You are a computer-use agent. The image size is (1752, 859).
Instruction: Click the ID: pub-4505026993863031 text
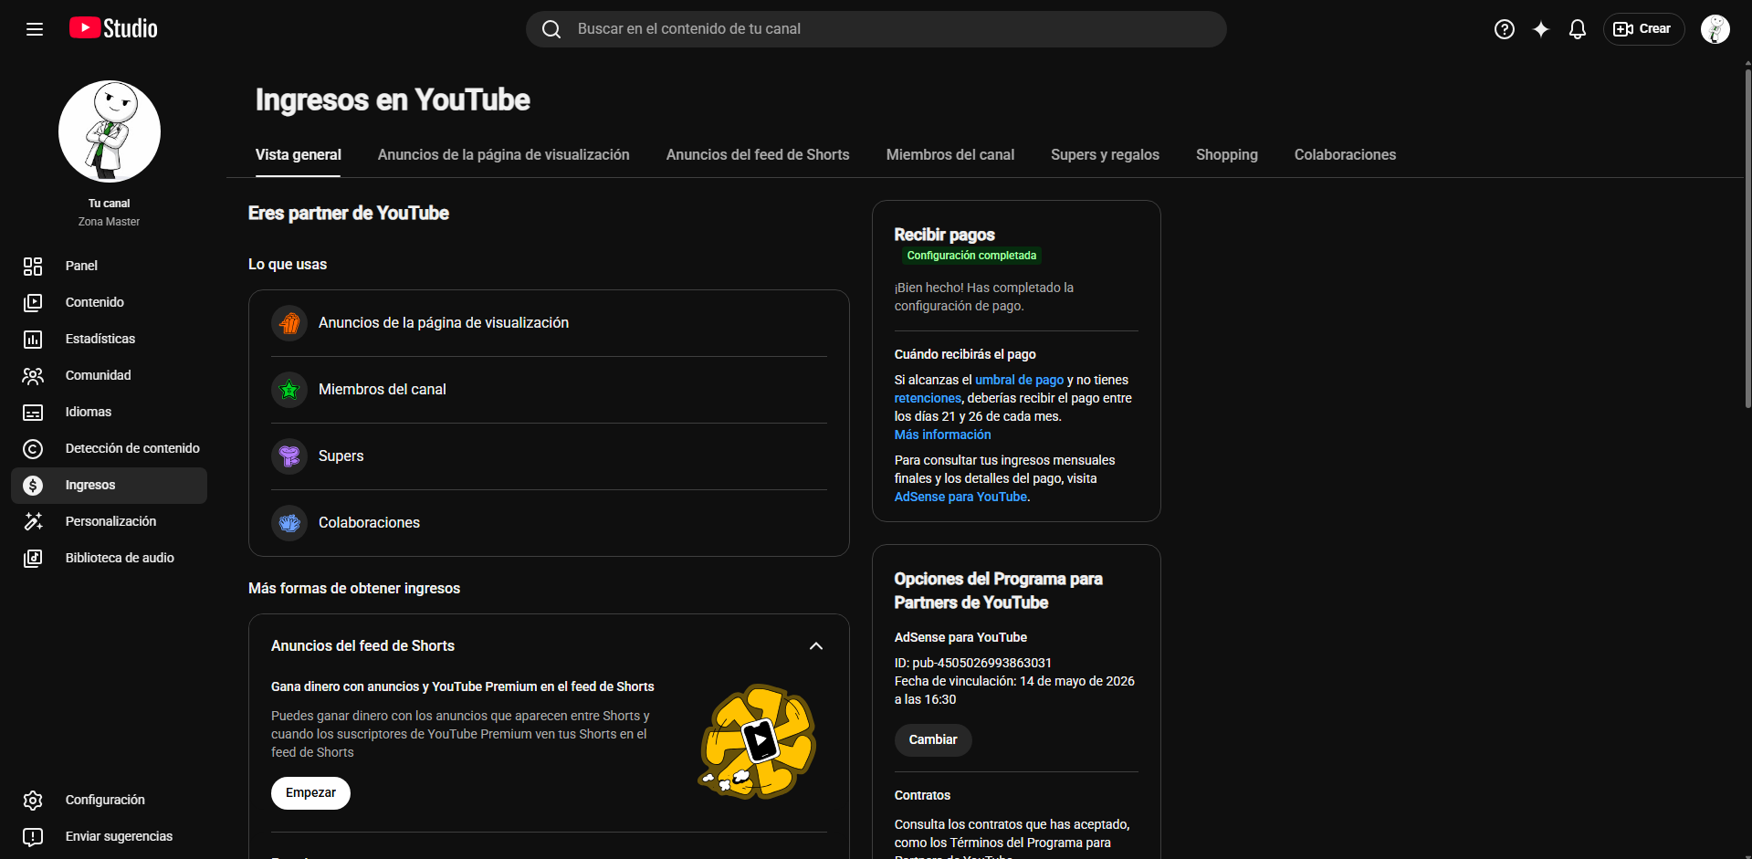(973, 663)
